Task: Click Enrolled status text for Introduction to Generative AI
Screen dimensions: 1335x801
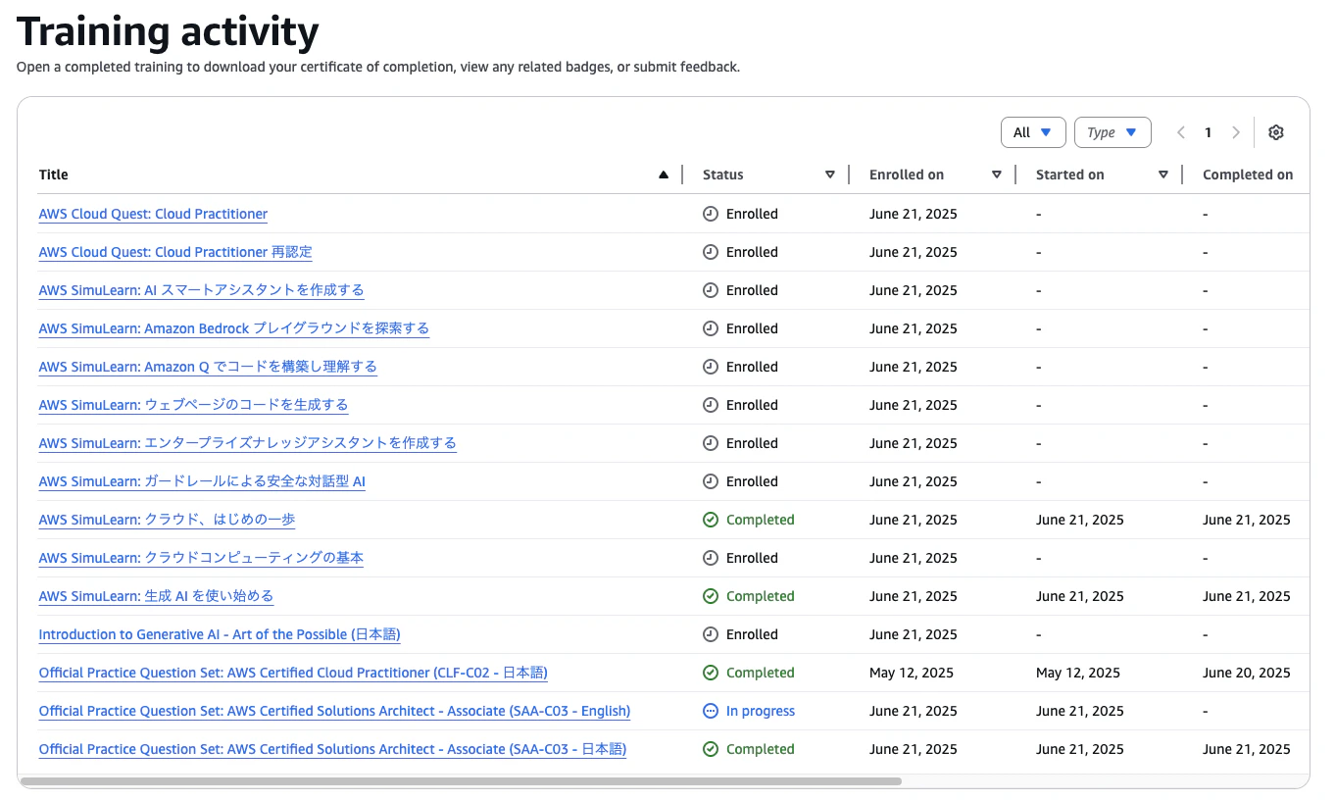Action: click(752, 634)
